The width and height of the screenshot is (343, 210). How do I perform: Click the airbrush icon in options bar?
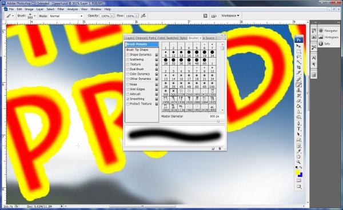point(143,16)
